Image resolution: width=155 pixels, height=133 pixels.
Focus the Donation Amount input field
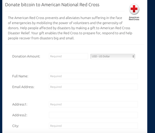coord(68,56)
